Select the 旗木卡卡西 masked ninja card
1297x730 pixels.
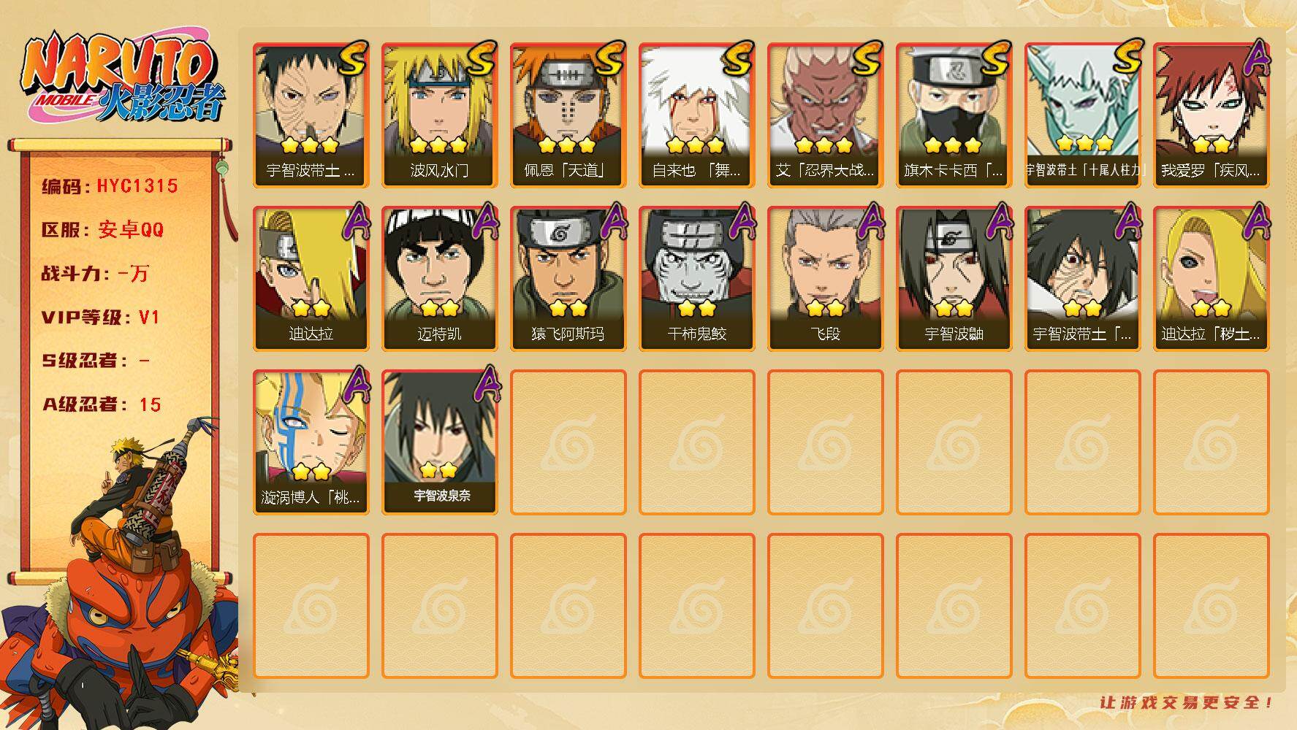pyautogui.click(x=954, y=115)
